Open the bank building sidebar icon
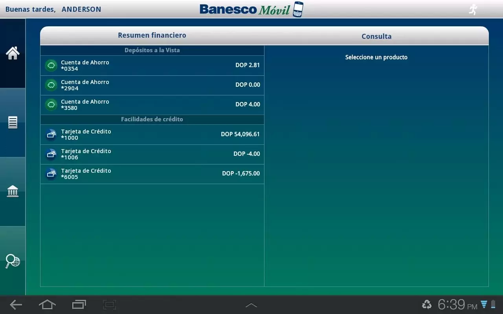 coord(13,191)
